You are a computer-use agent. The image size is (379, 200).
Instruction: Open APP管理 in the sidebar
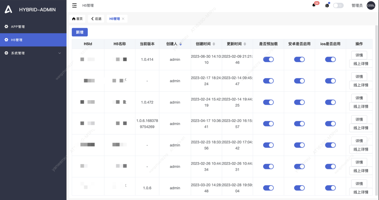pos(33,27)
